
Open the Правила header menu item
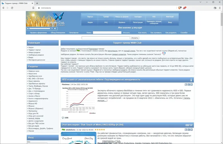point(122,23)
